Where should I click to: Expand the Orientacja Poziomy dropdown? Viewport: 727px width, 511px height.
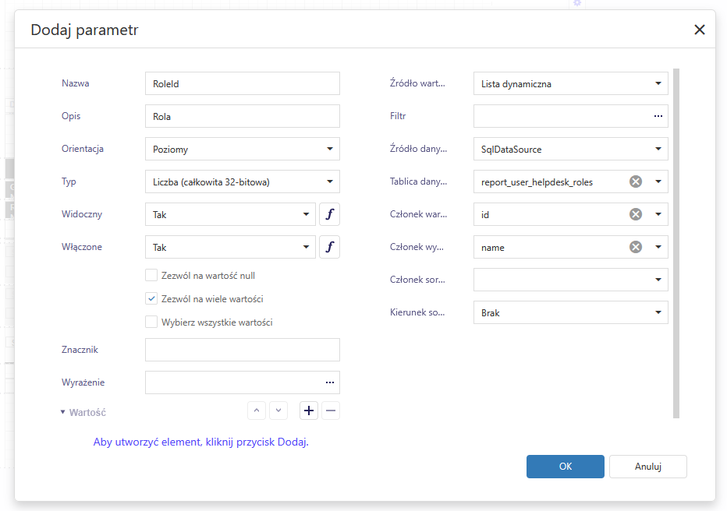point(242,149)
